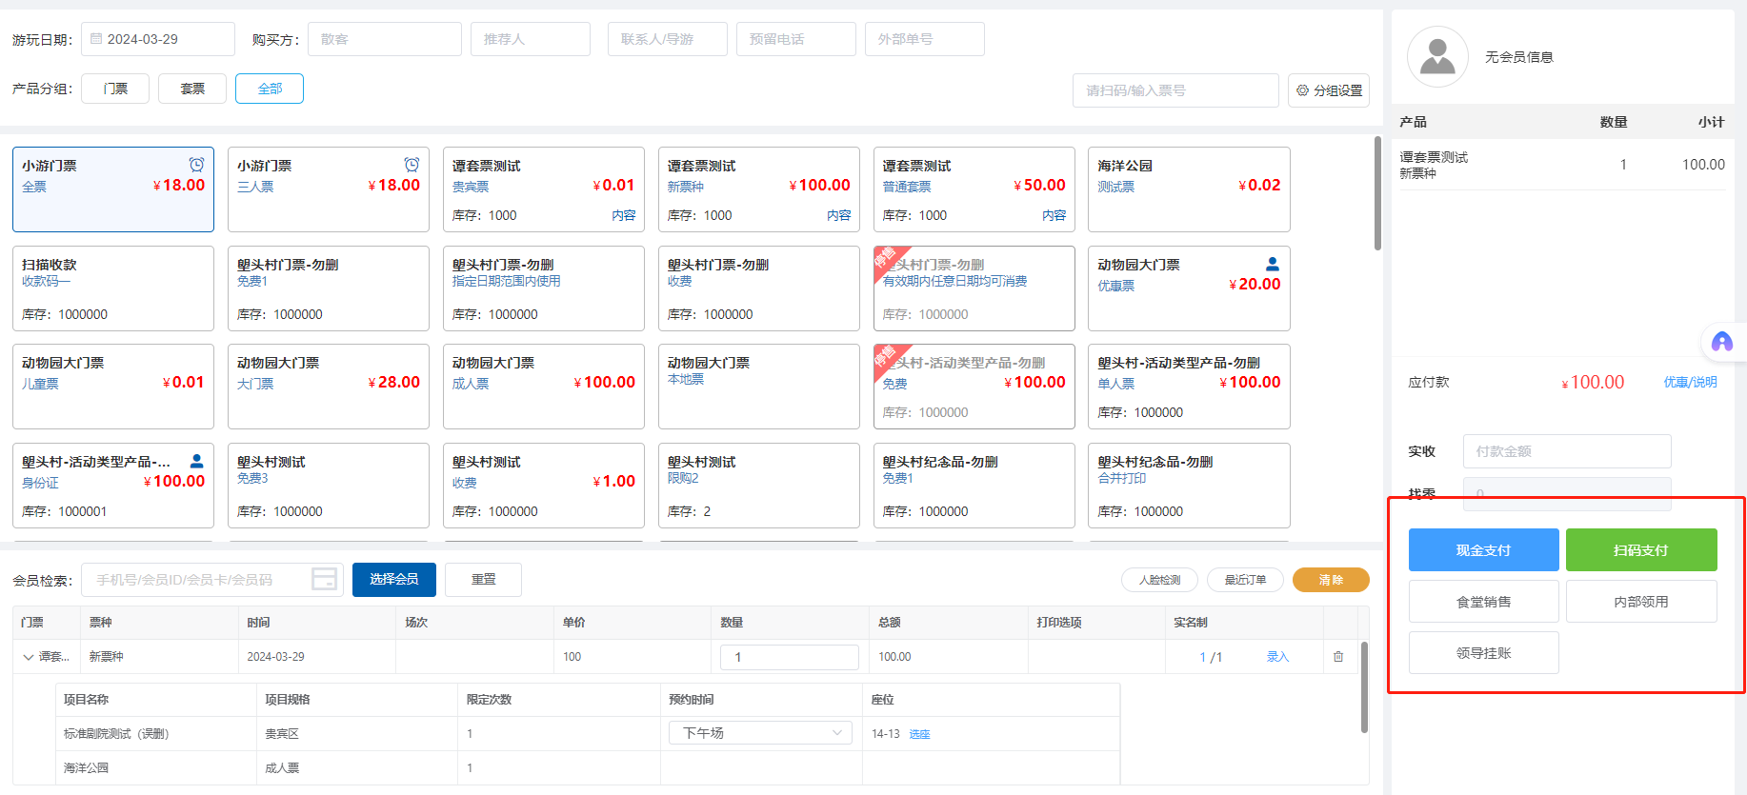Click the clock icon on 小游门票 三人票 card
1747x795 pixels.
click(x=412, y=165)
